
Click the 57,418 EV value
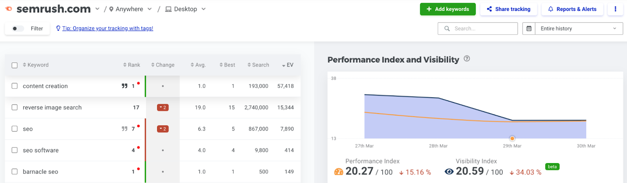pos(286,86)
